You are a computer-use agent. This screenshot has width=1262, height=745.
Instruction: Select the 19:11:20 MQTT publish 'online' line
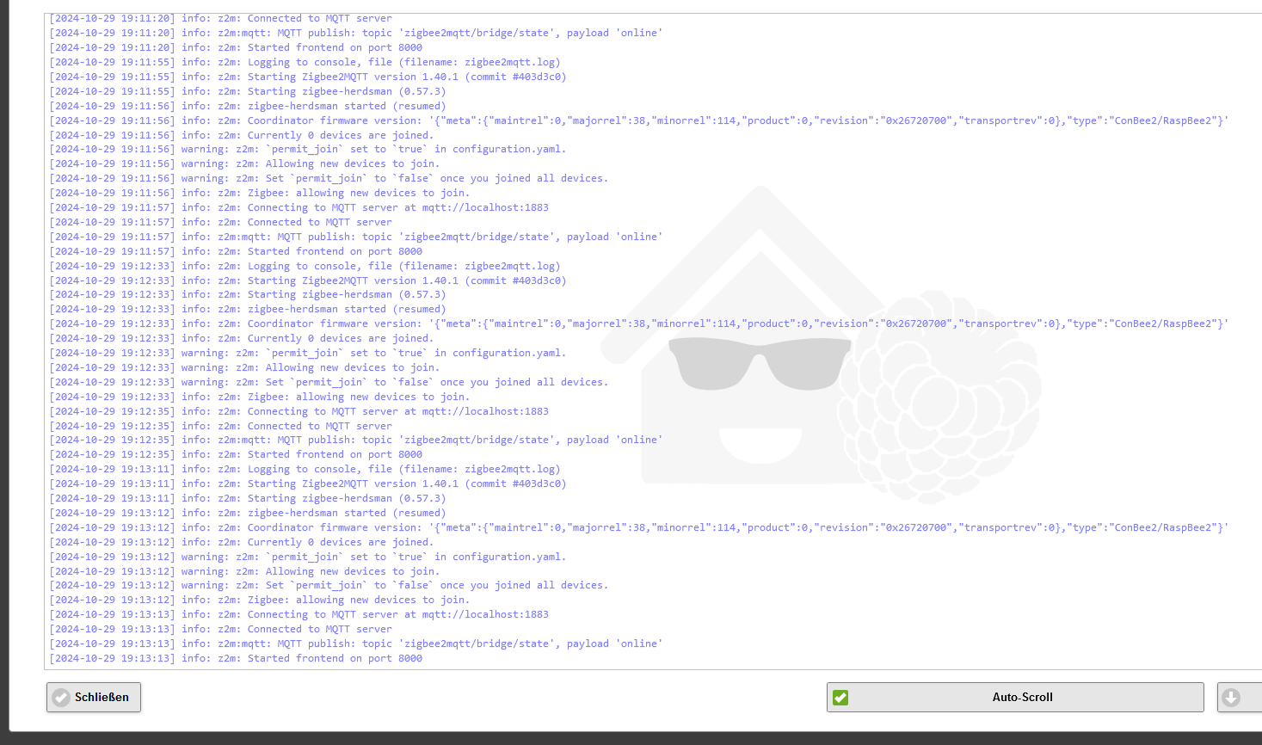(356, 33)
